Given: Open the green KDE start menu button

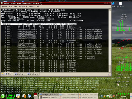Looking at the screenshot, I should click(x=3, y=96).
